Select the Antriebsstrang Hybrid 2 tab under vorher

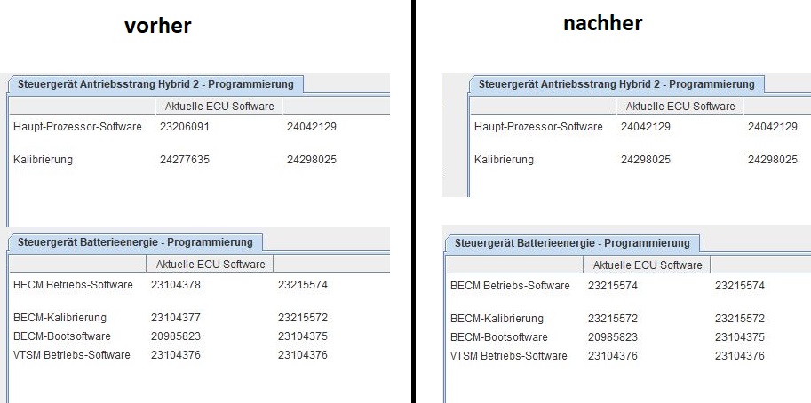point(155,84)
